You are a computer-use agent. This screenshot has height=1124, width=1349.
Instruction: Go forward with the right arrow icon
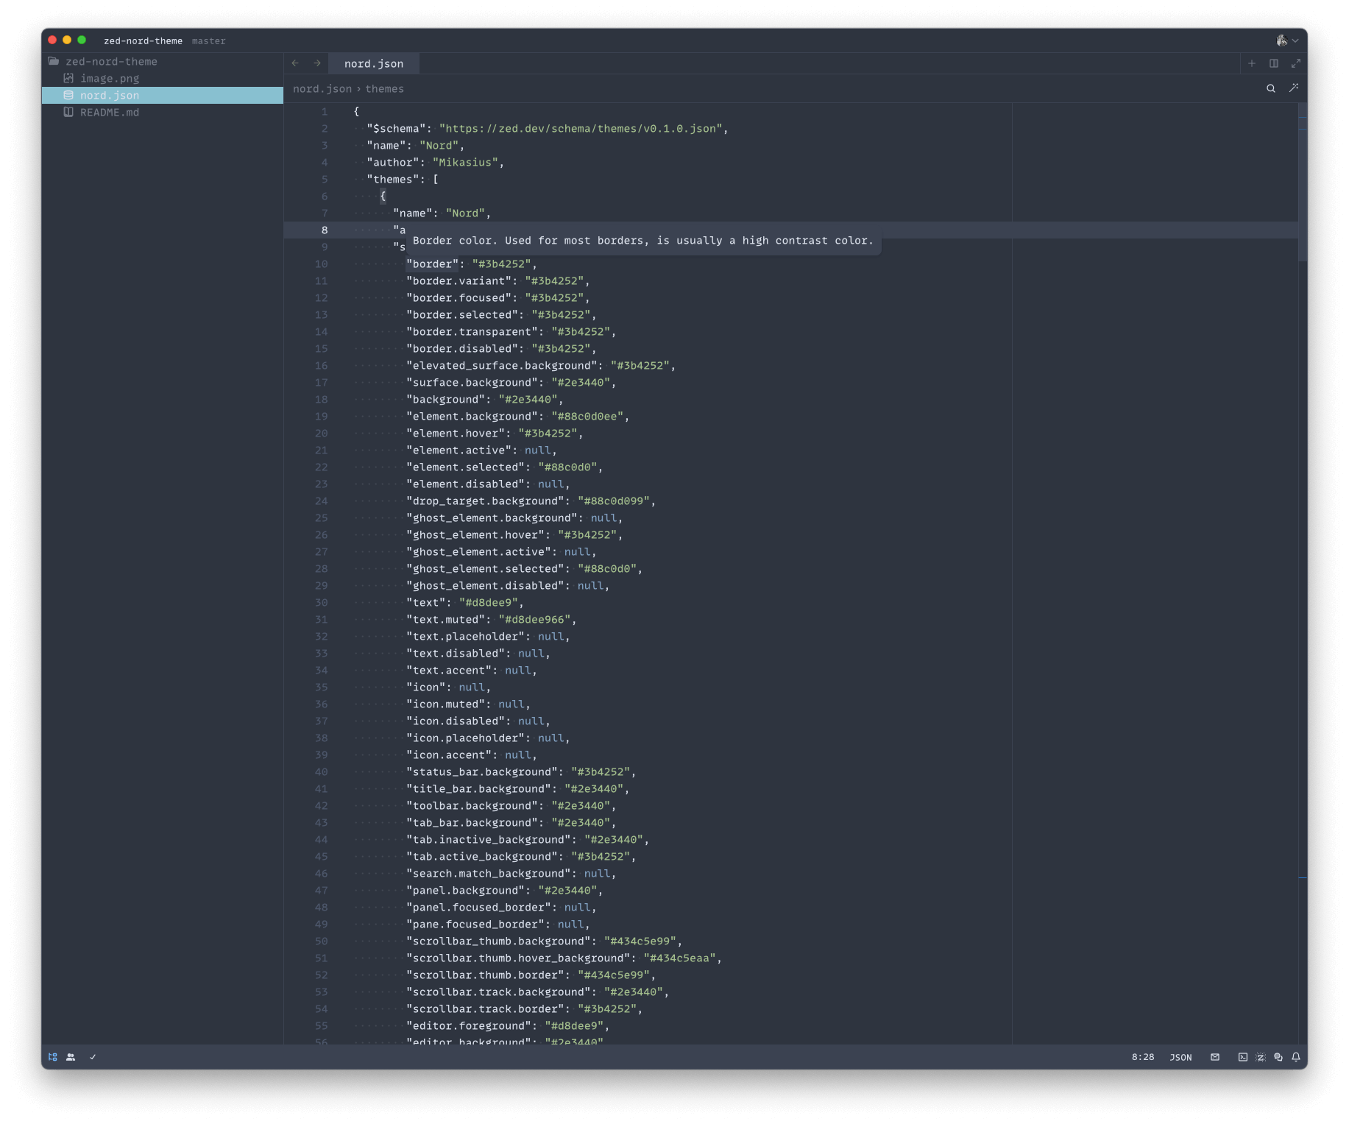(x=317, y=63)
